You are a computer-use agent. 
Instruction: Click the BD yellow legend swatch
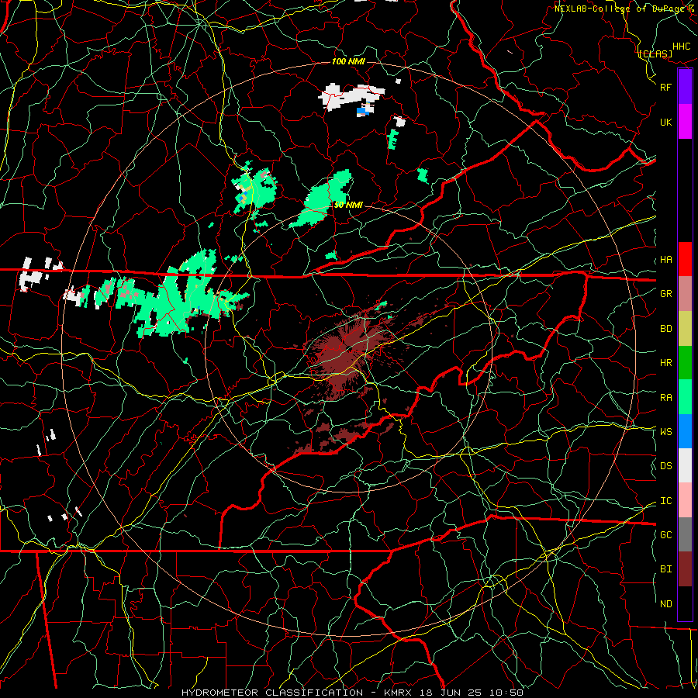(x=685, y=329)
